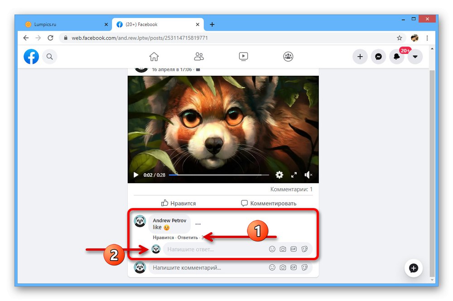Image resolution: width=453 pixels, height=301 pixels.
Task: Go back in browser
Action: click(x=26, y=38)
